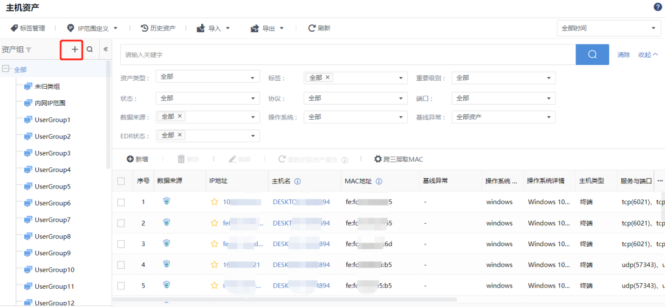Open 标签管理 in the toolbar
The height and width of the screenshot is (307, 665).
pos(28,28)
